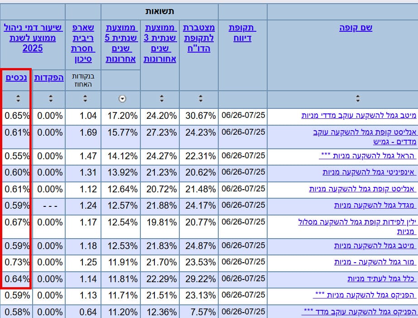The width and height of the screenshot is (418, 318).
Task: Open ילין לפידות קופת גמל להשקעה מסלול מניות
Action: coord(357,227)
